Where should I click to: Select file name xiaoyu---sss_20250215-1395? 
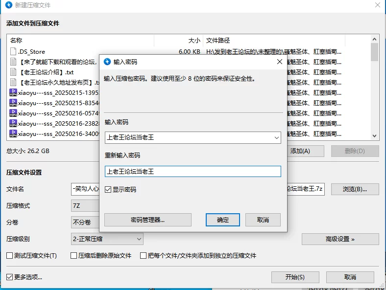click(x=59, y=92)
